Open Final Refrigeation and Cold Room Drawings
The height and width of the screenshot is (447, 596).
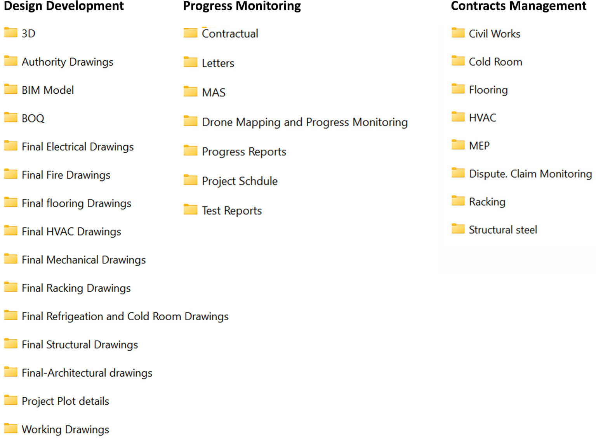pyautogui.click(x=125, y=316)
